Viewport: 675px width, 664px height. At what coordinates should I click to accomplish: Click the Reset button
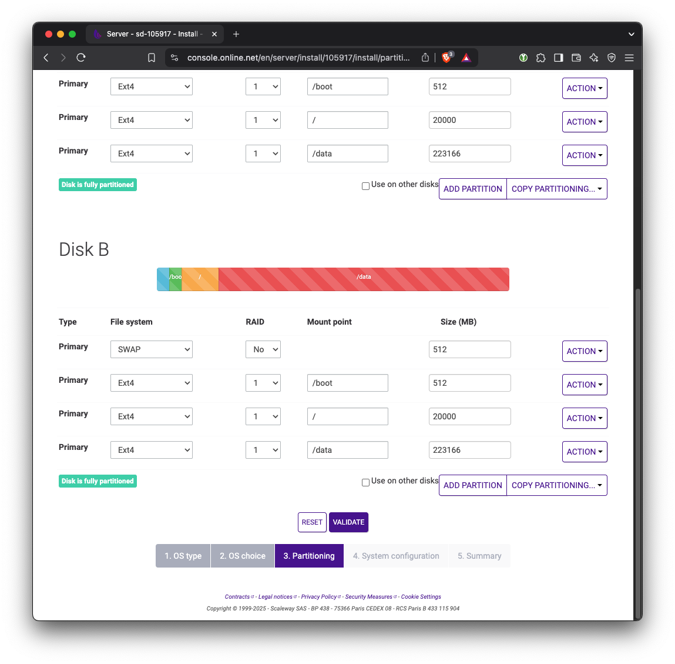tap(312, 522)
